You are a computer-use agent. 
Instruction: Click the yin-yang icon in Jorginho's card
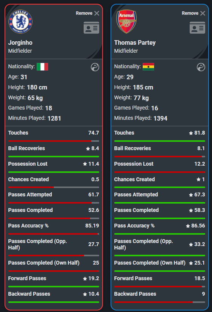point(95,67)
